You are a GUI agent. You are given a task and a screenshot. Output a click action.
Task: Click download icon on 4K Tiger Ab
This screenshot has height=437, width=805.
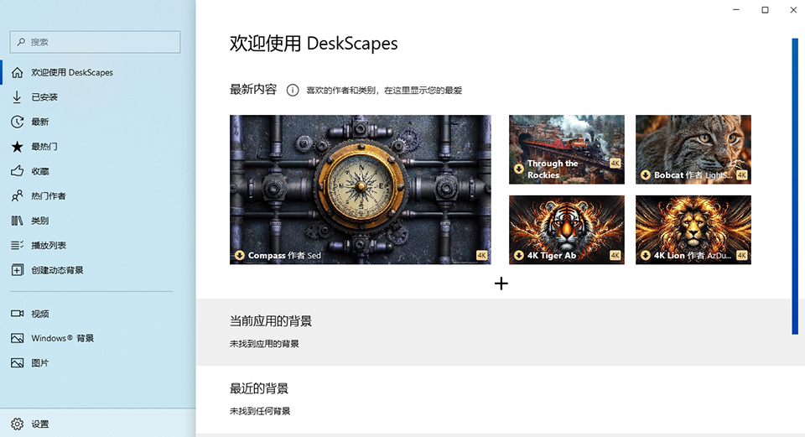(x=518, y=255)
